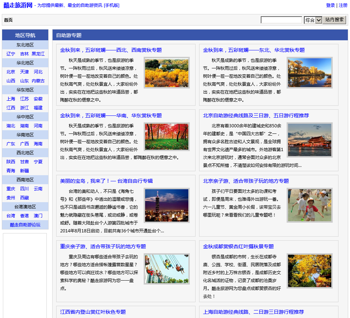The width and height of the screenshot is (350, 318).
Task: Open the 酷走自助游论坛 forum link
Action: (x=25, y=225)
